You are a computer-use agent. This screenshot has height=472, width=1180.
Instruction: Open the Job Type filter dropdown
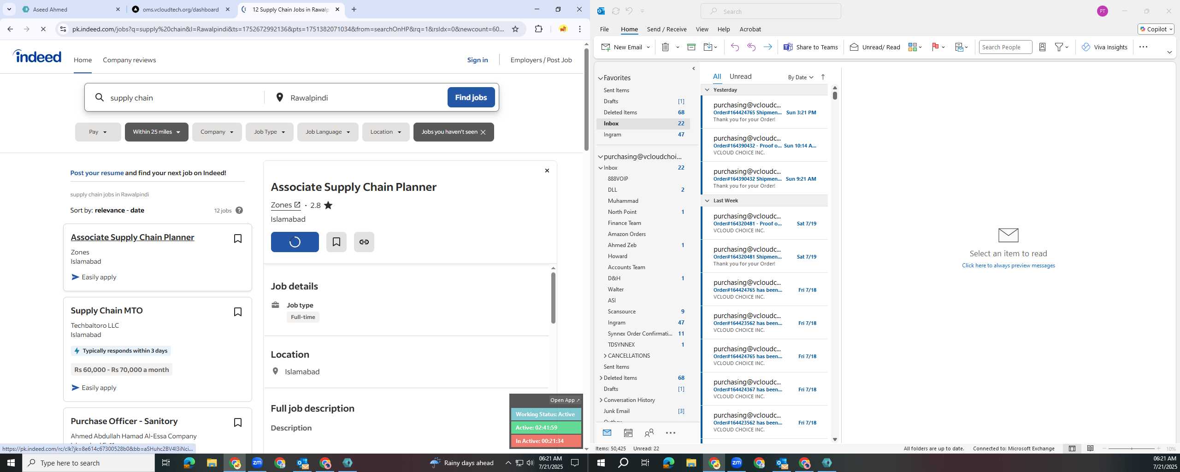tap(270, 132)
